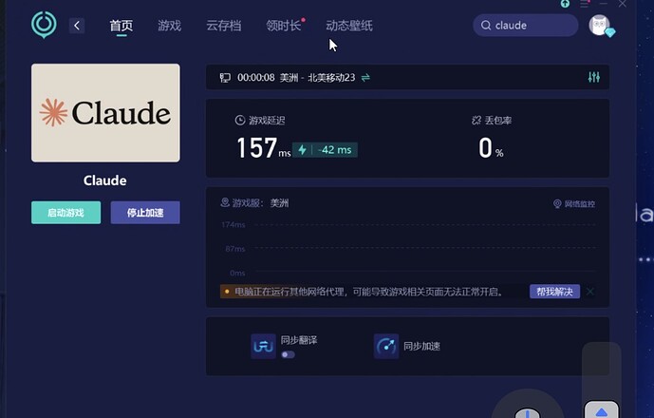Click the diamond VIP badge on avatar

point(610,32)
